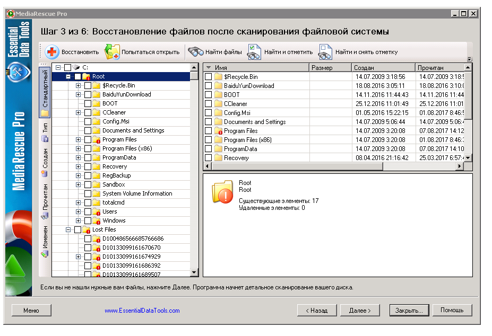Screen dimensions: 492x336
Task: Click the Program Files folder icon in tree
Action: point(97,140)
